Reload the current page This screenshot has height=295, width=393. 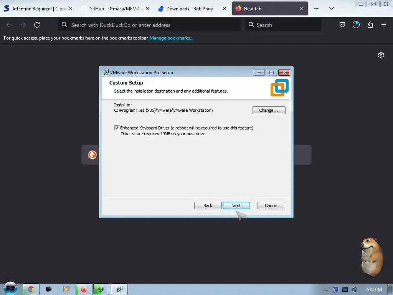[x=37, y=25]
